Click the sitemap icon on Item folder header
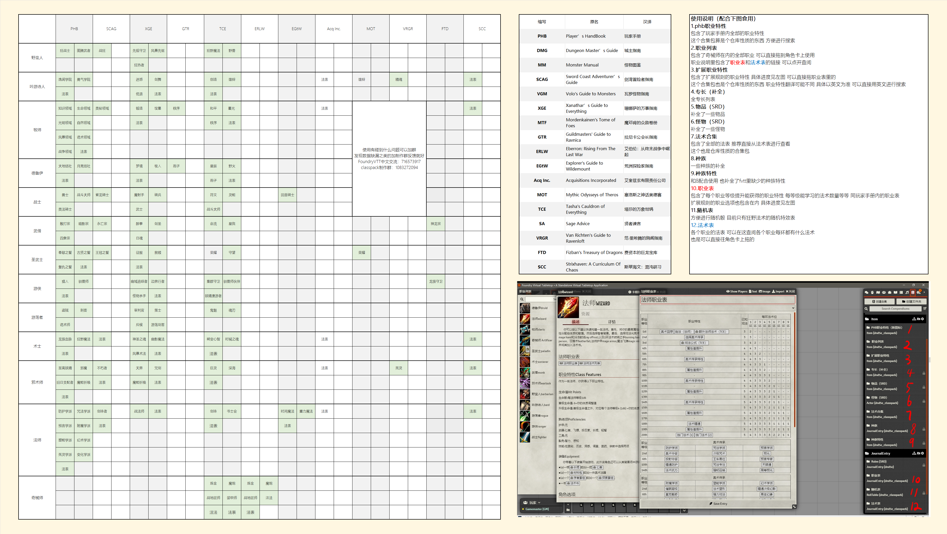 tap(914, 319)
